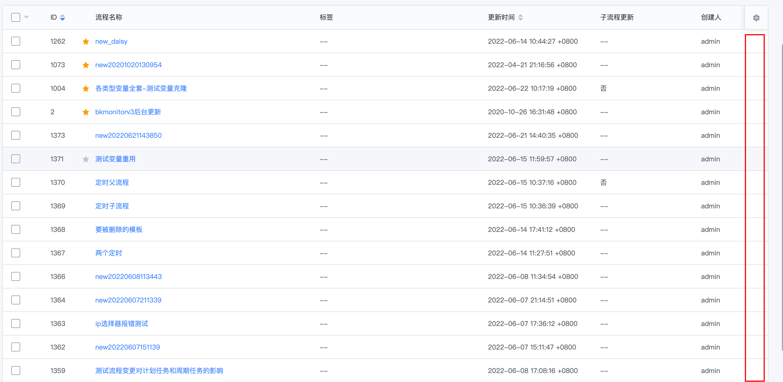Sort the table by 更新时间 column
The height and width of the screenshot is (382, 783).
tap(521, 17)
